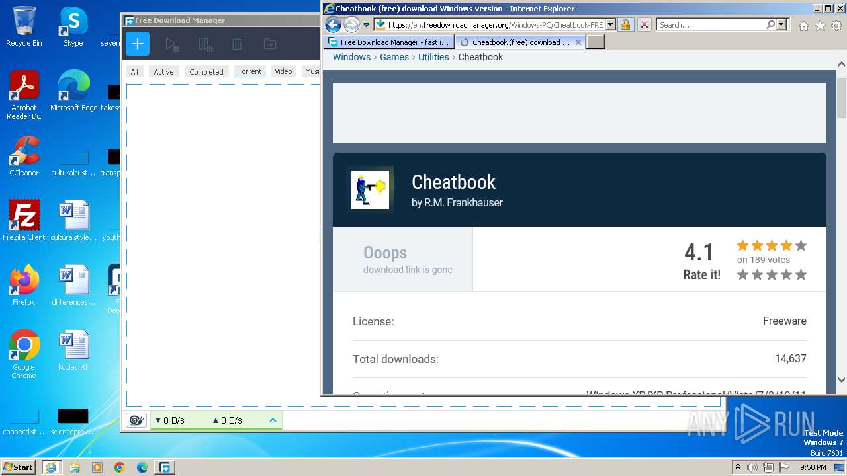The height and width of the screenshot is (476, 847).
Task: Pause downloads icon in Free Download Manager
Action: click(205, 44)
